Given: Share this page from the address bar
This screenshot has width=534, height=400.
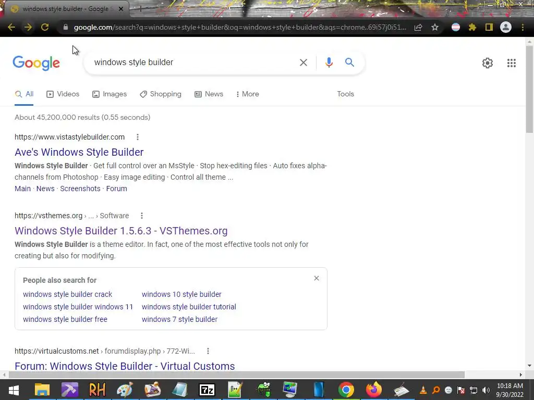Looking at the screenshot, I should point(418,27).
